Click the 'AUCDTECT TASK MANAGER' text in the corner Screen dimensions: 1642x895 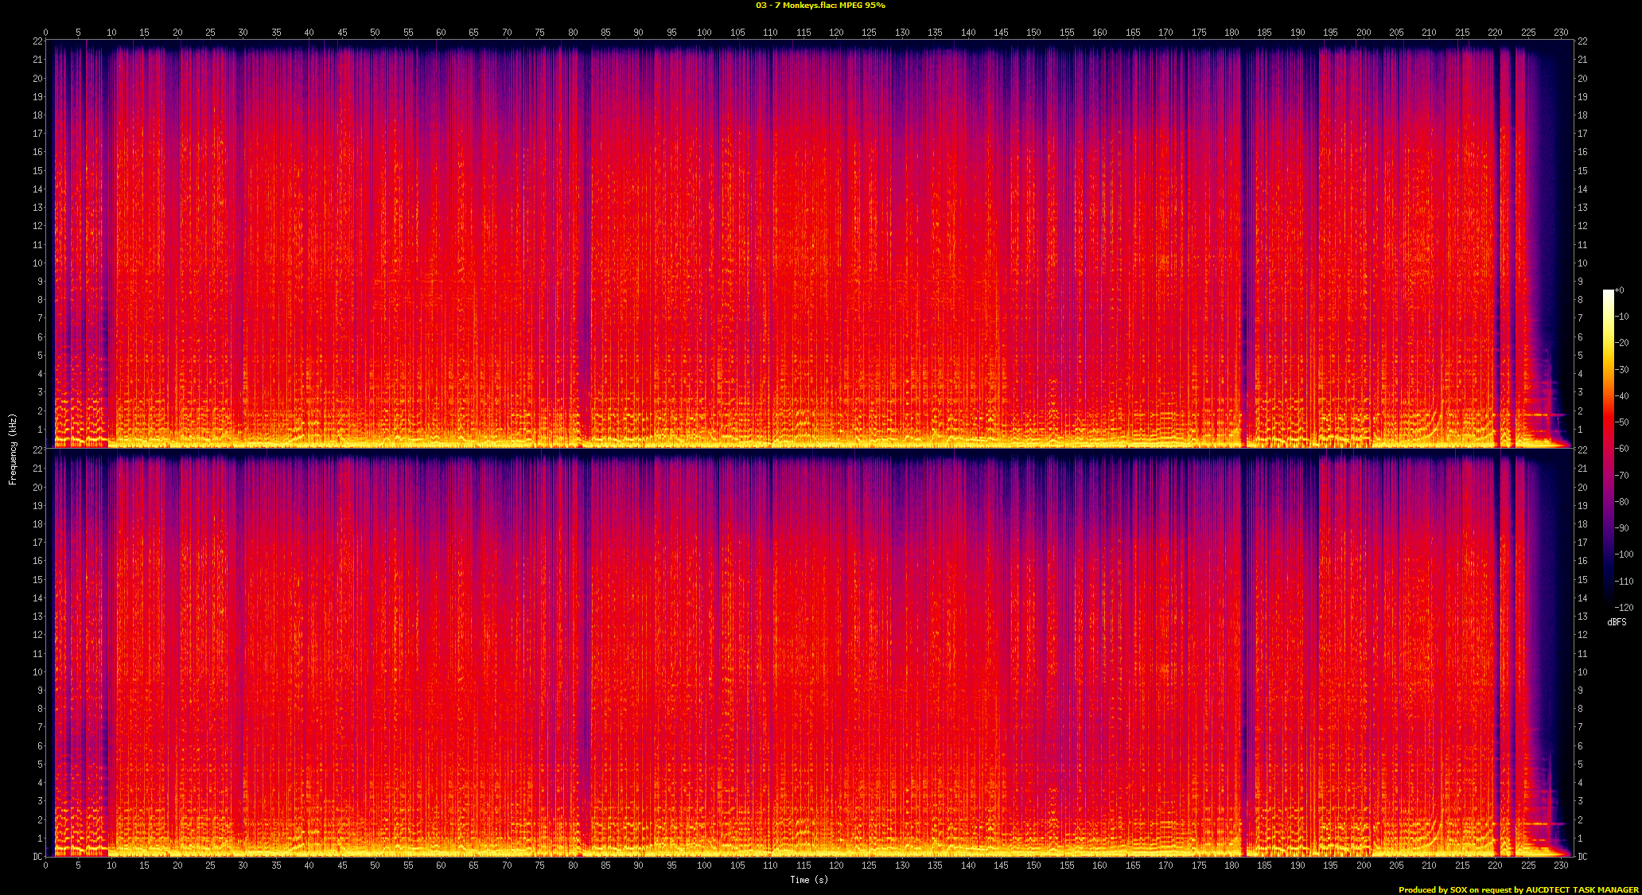click(x=1582, y=890)
